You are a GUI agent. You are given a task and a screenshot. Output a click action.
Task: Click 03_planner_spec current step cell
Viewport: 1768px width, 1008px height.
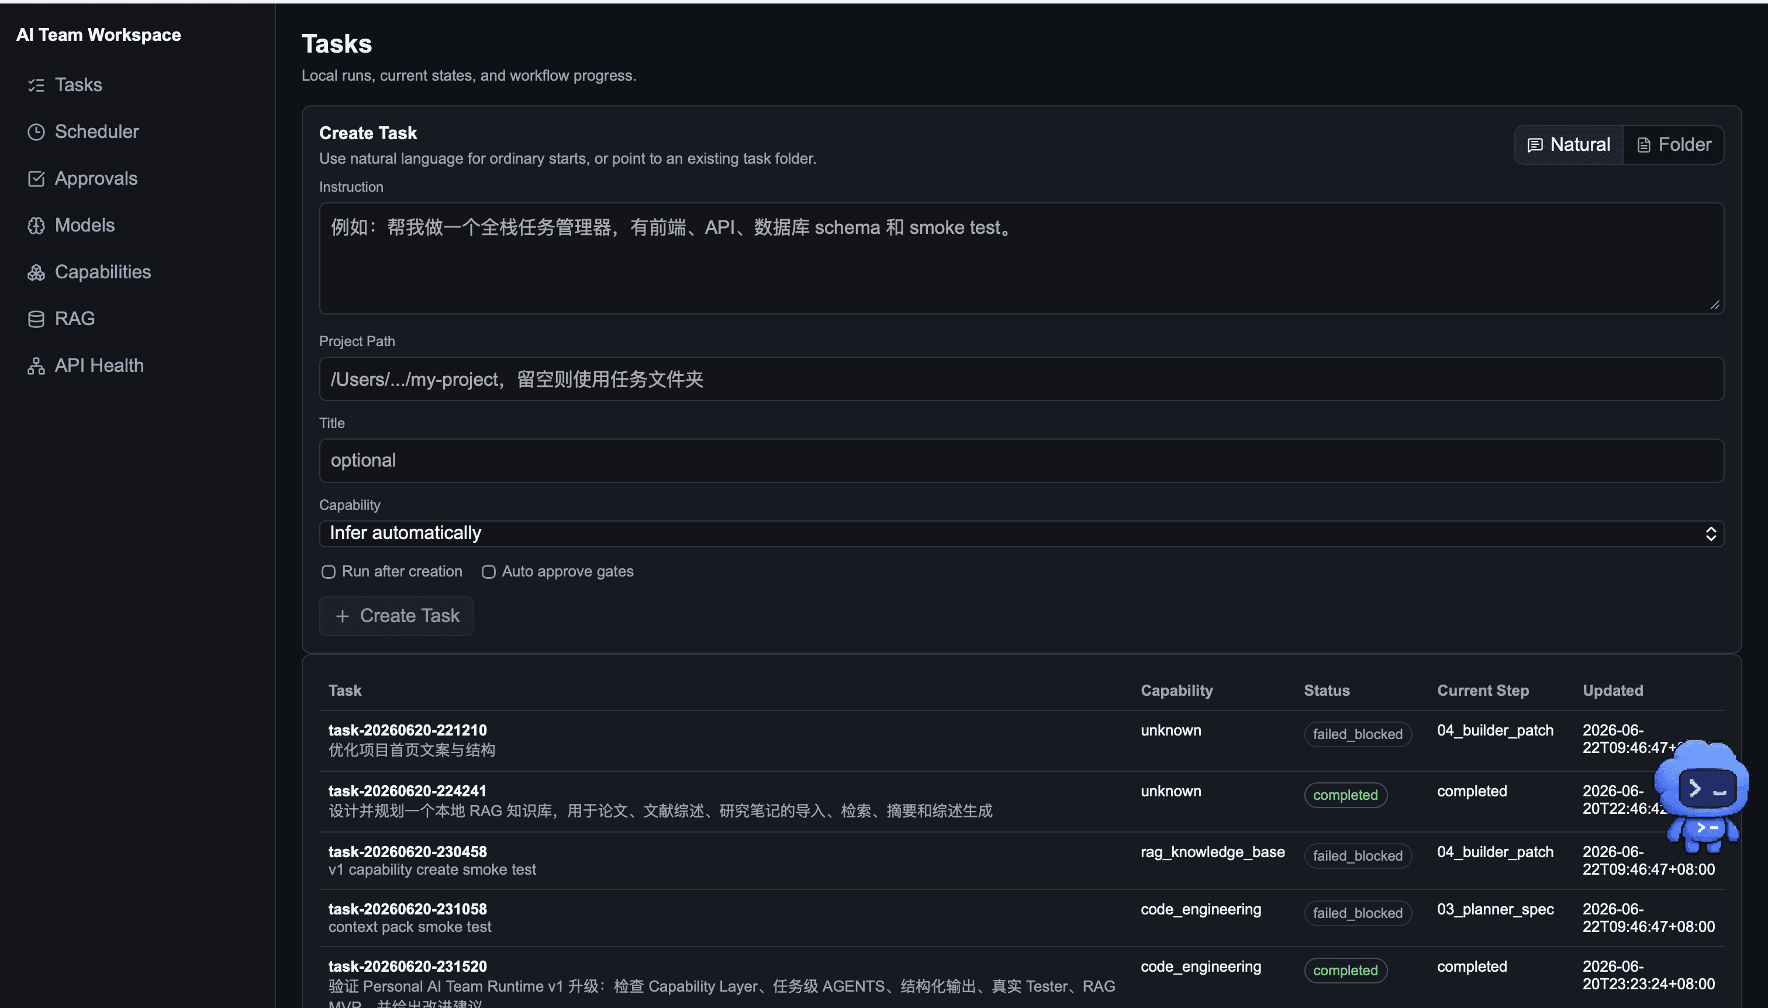(x=1495, y=910)
